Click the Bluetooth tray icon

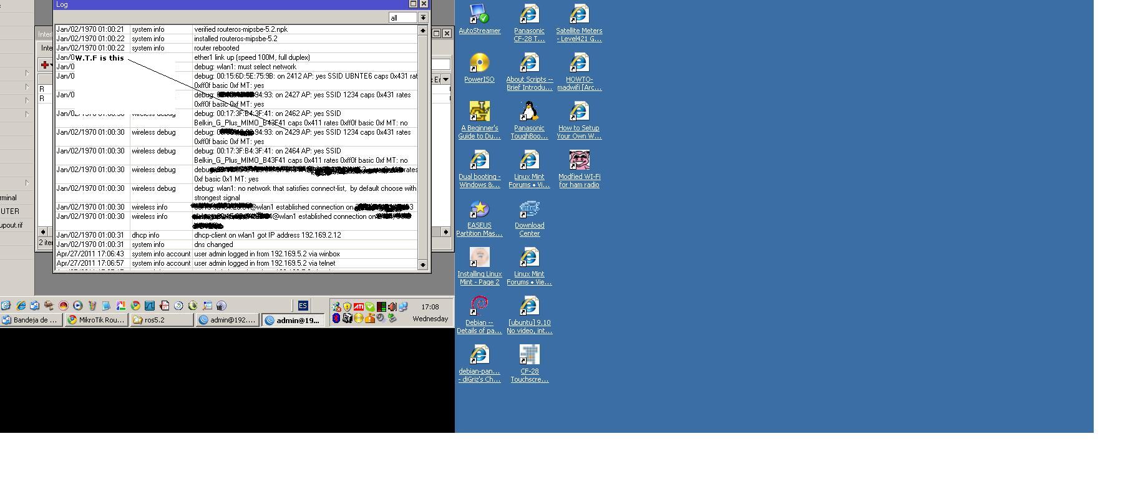(x=336, y=318)
